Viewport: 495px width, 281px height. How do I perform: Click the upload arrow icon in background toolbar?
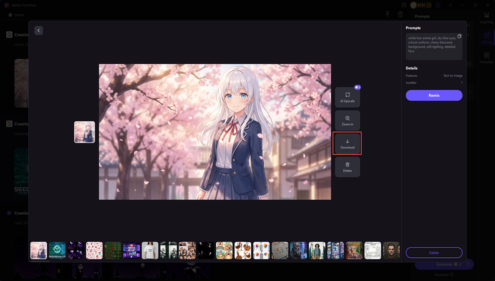tap(387, 14)
